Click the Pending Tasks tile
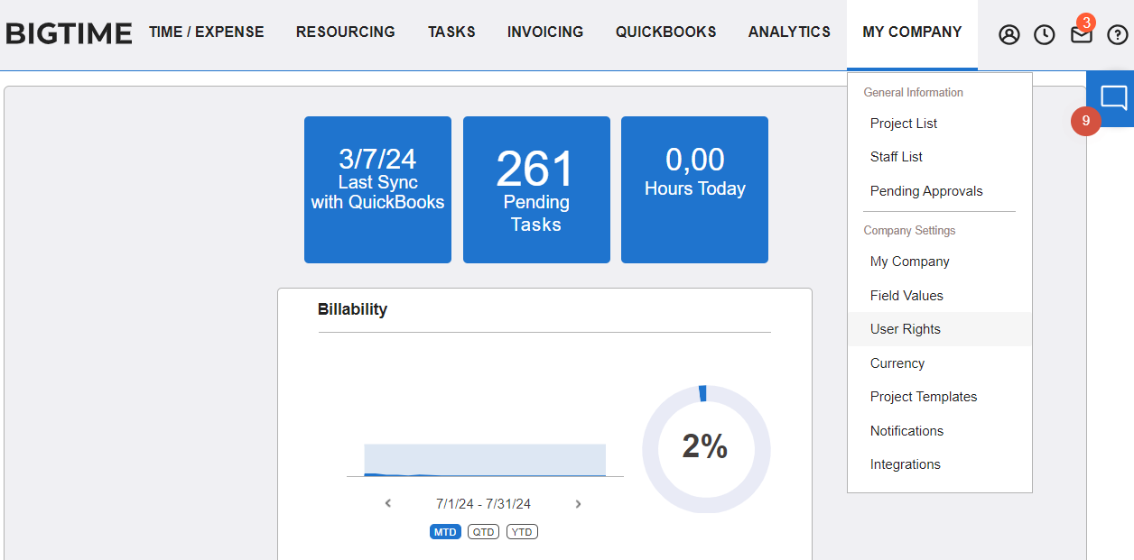 point(536,189)
